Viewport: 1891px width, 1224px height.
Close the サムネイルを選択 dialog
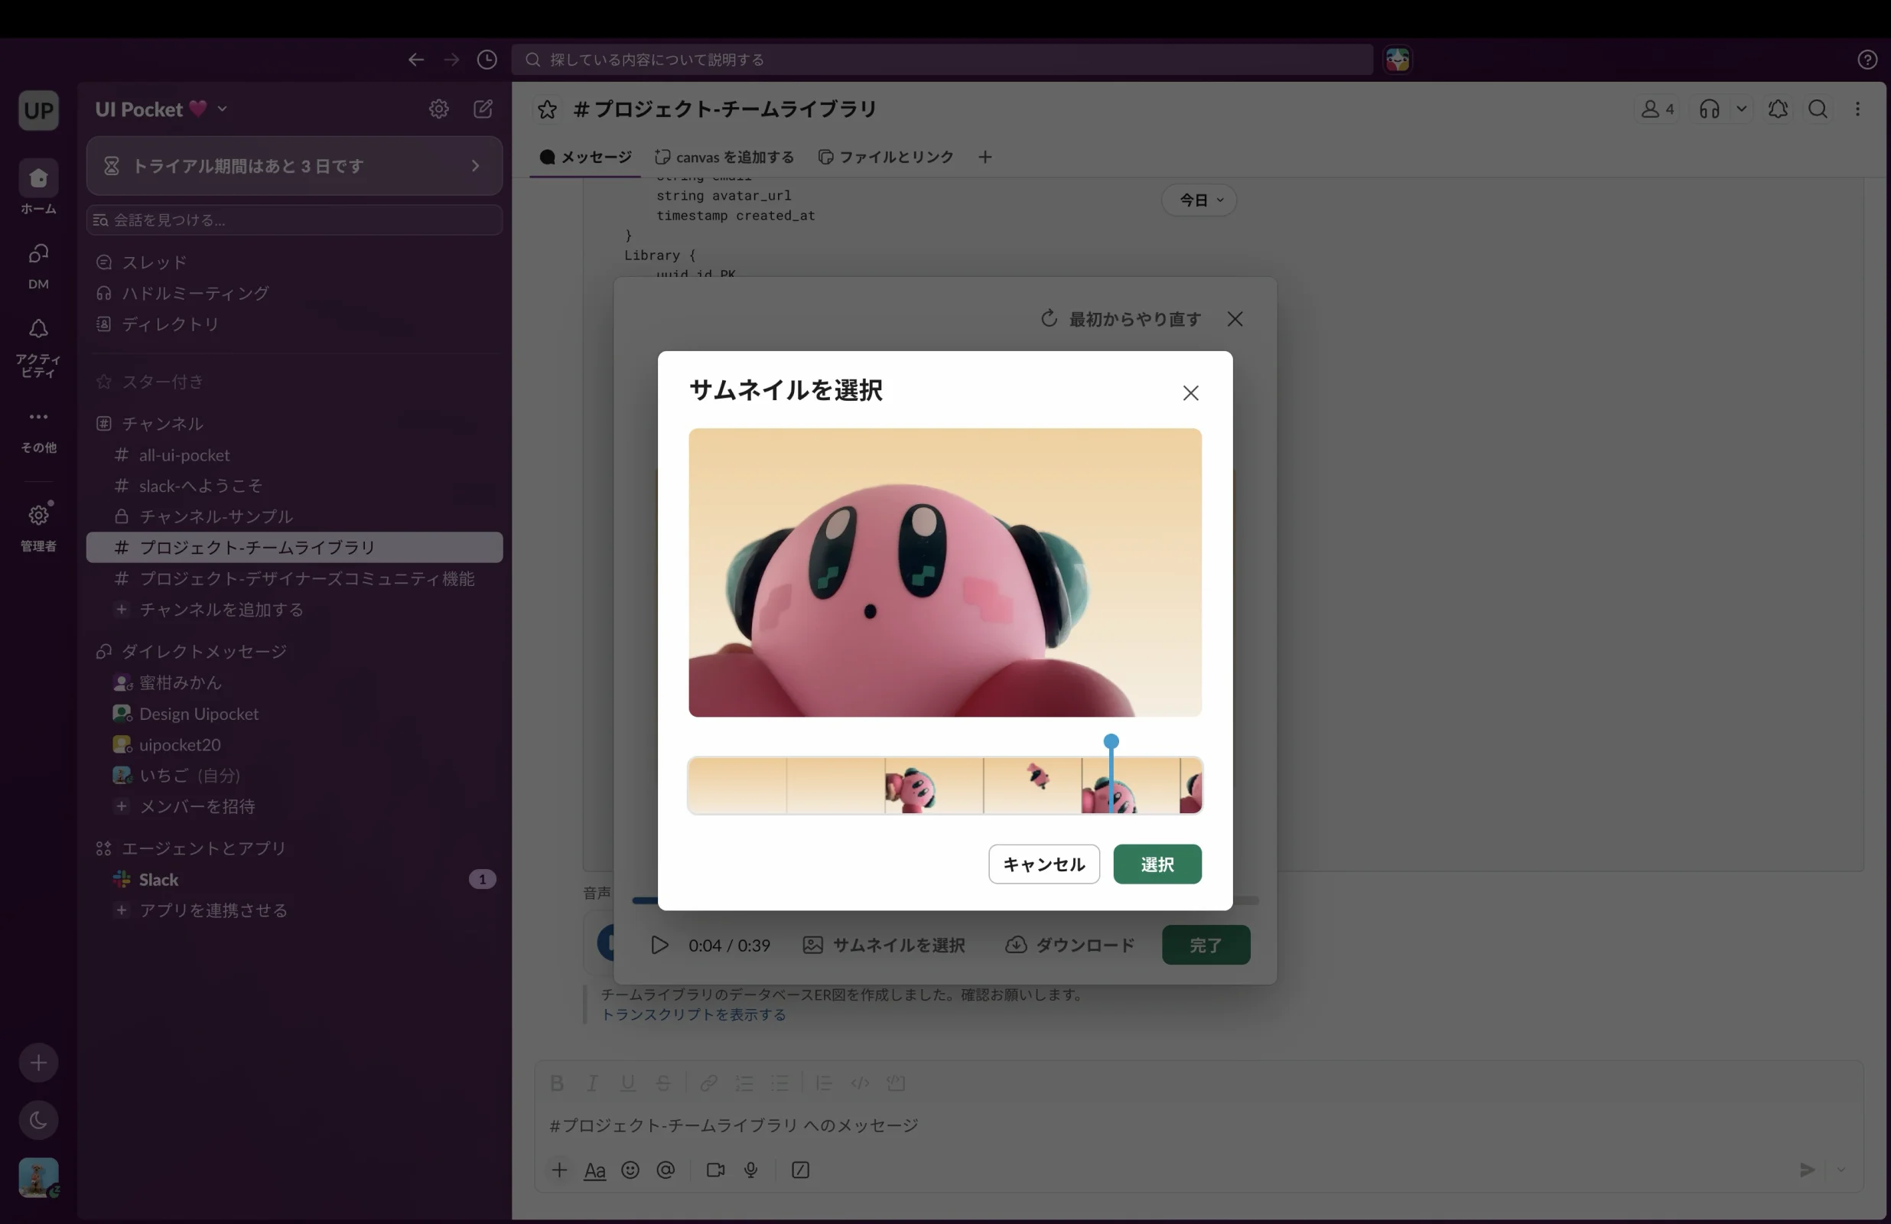(1190, 392)
